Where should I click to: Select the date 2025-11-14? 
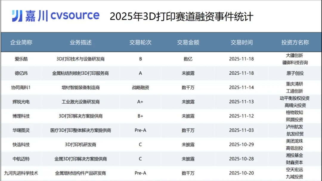(241, 88)
